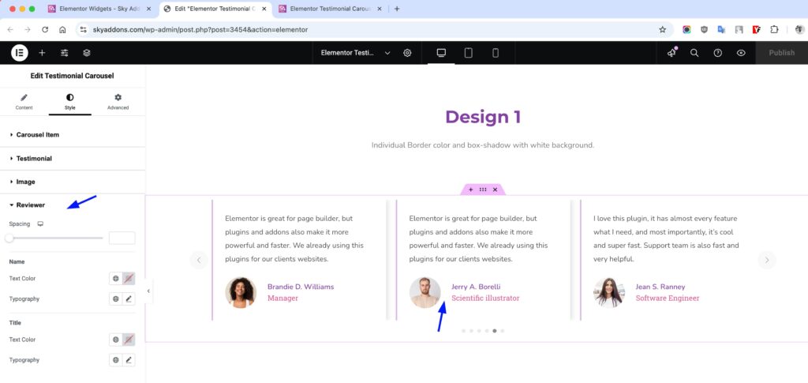
Task: Click the add element plus icon
Action: click(43, 53)
